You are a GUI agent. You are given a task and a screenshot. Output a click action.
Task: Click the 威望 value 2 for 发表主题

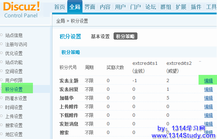(x=168, y=81)
